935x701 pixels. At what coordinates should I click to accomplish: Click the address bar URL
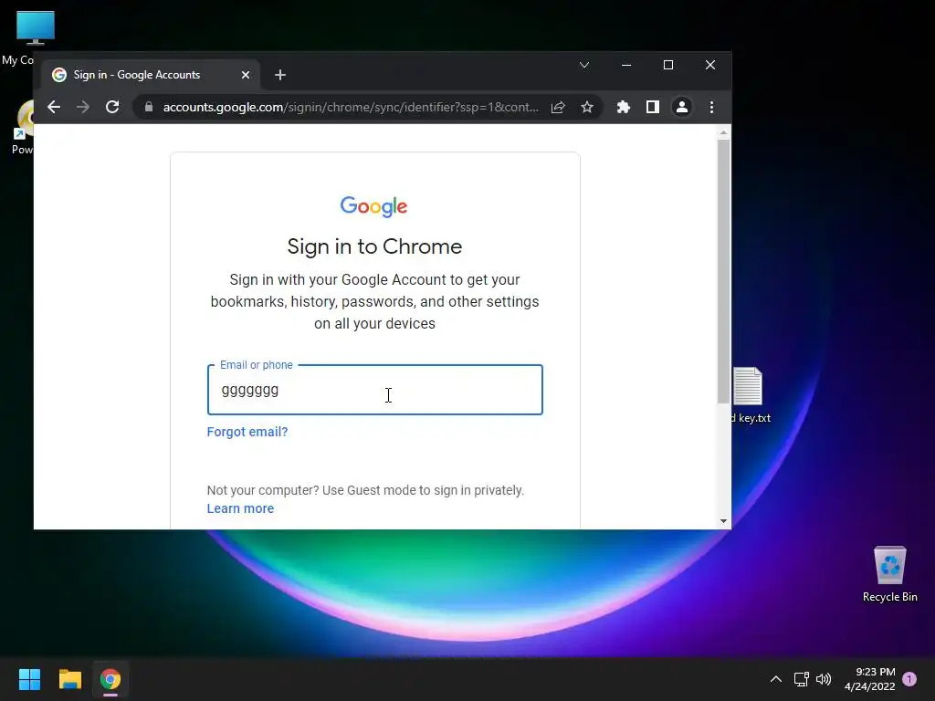pyautogui.click(x=351, y=107)
